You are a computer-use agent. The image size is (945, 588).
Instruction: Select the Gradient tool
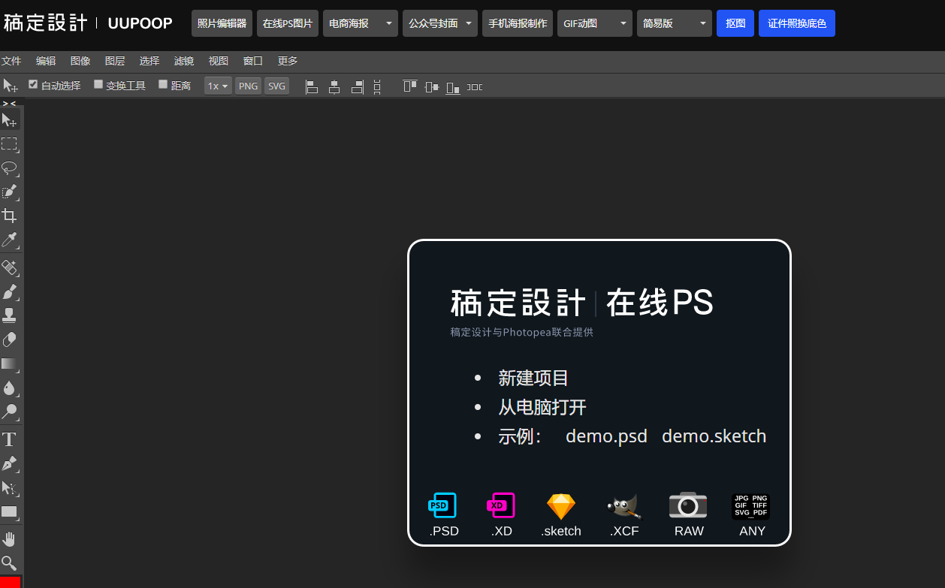tap(10, 363)
